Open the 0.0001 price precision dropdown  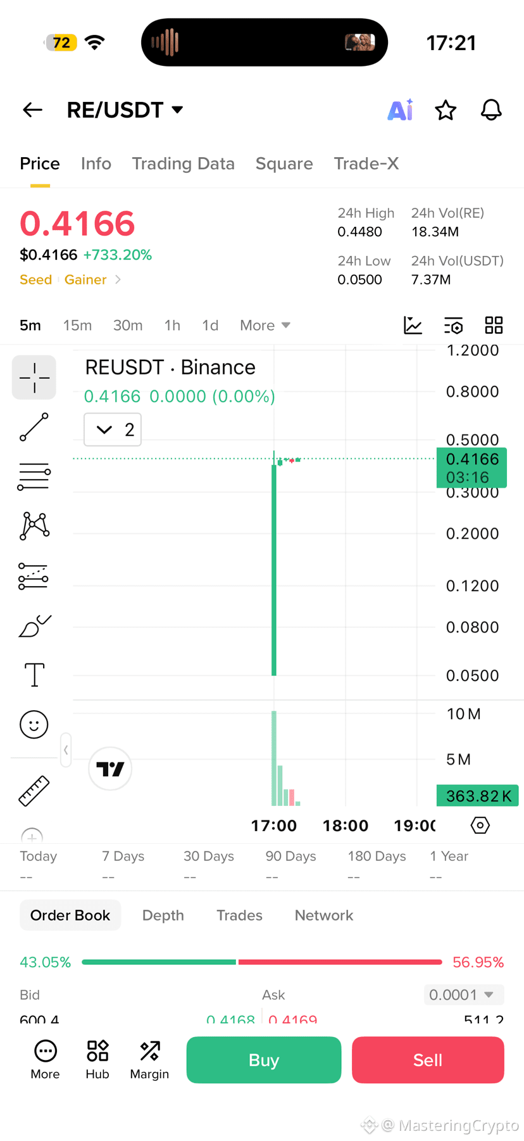click(x=464, y=995)
